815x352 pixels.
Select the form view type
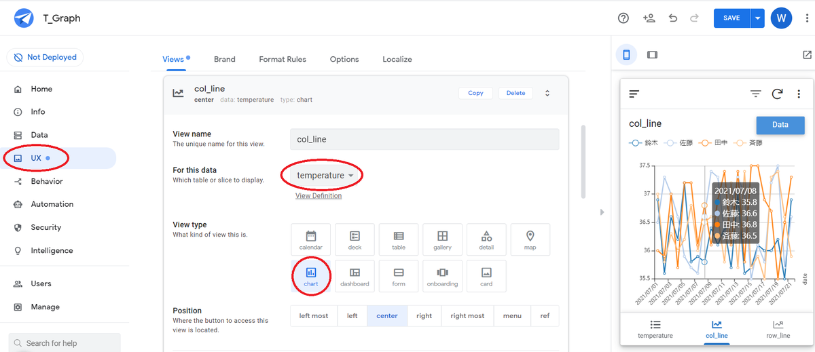pos(399,277)
